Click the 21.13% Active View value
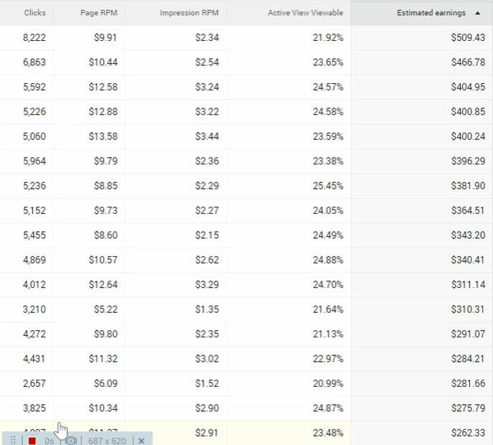The width and height of the screenshot is (493, 445). point(328,334)
